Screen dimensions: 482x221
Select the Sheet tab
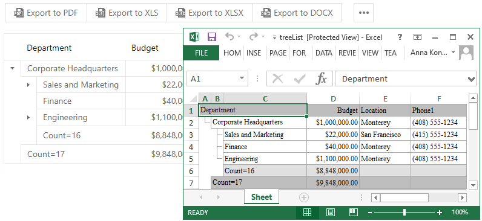(262, 197)
